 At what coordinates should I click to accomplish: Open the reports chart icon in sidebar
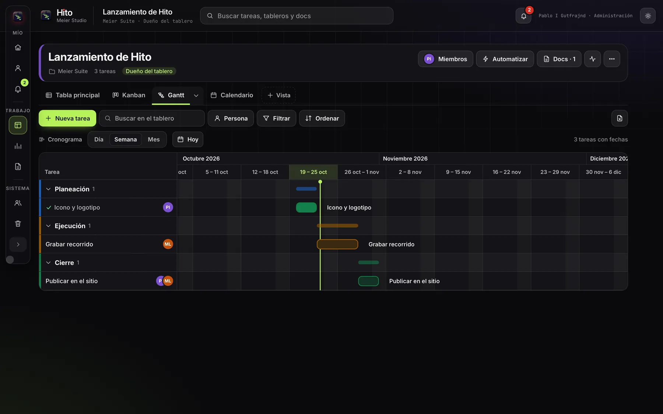point(18,146)
